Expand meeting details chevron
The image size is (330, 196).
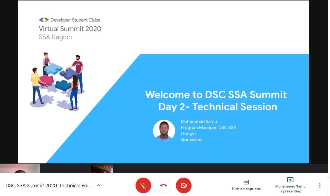(99, 186)
